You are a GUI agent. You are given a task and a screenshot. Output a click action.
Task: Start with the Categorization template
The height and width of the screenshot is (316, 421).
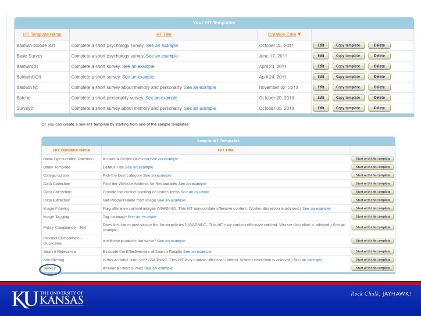point(373,176)
